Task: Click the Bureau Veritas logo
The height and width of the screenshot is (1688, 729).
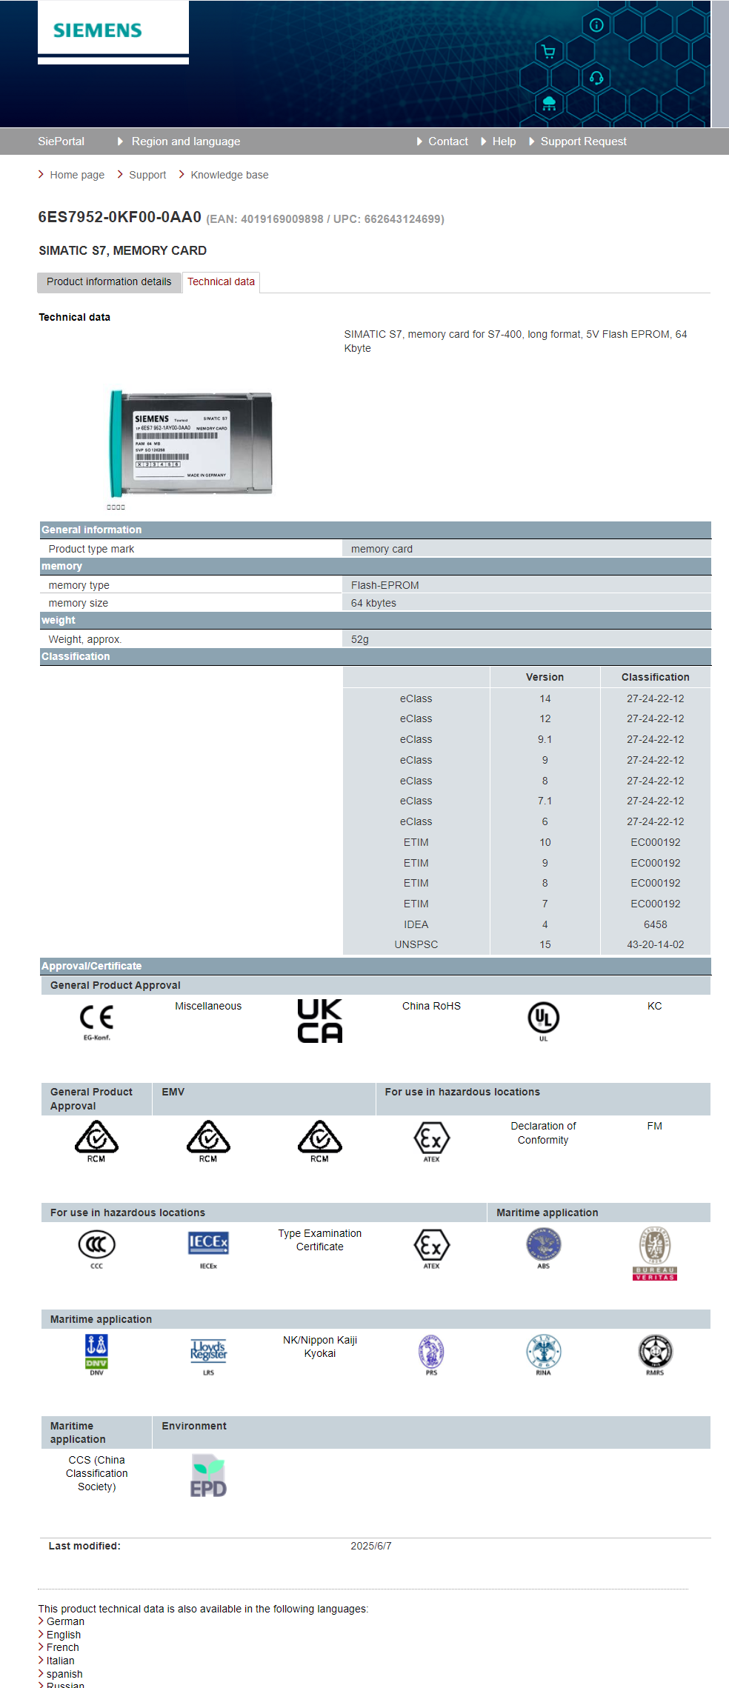Action: tap(655, 1252)
